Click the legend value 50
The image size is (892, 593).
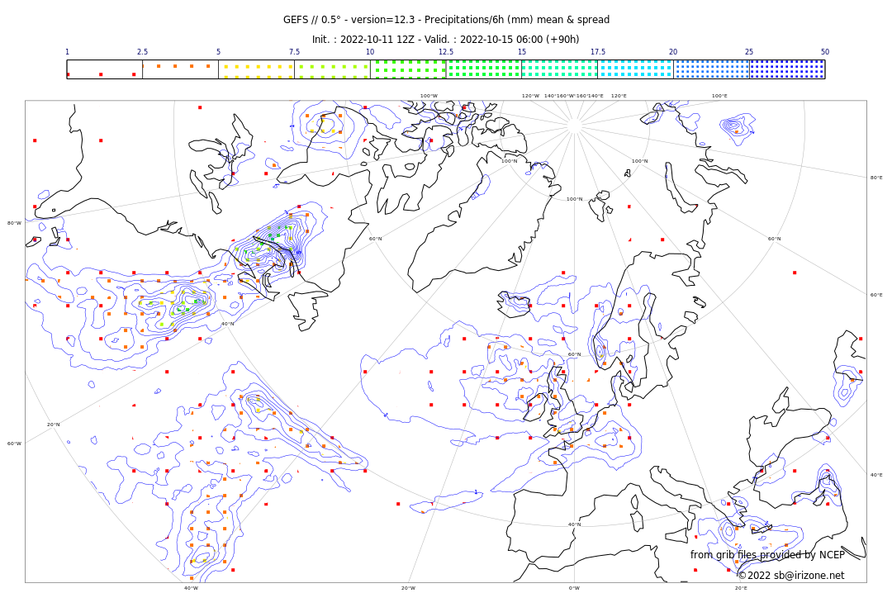[x=825, y=52]
